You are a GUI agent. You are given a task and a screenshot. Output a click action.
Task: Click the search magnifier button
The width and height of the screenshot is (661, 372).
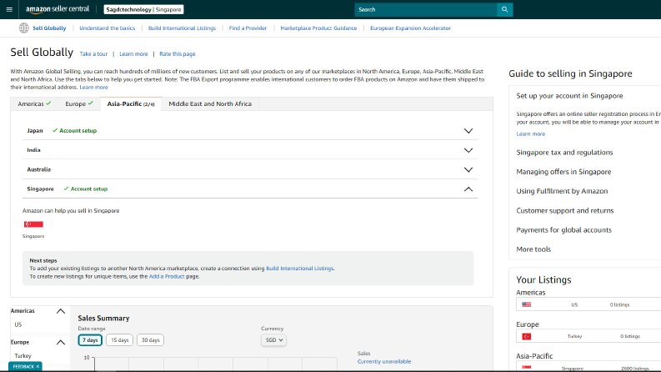504,9
